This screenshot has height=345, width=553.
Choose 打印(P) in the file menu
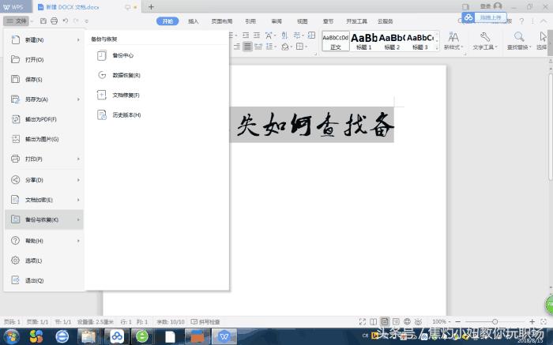pyautogui.click(x=44, y=159)
